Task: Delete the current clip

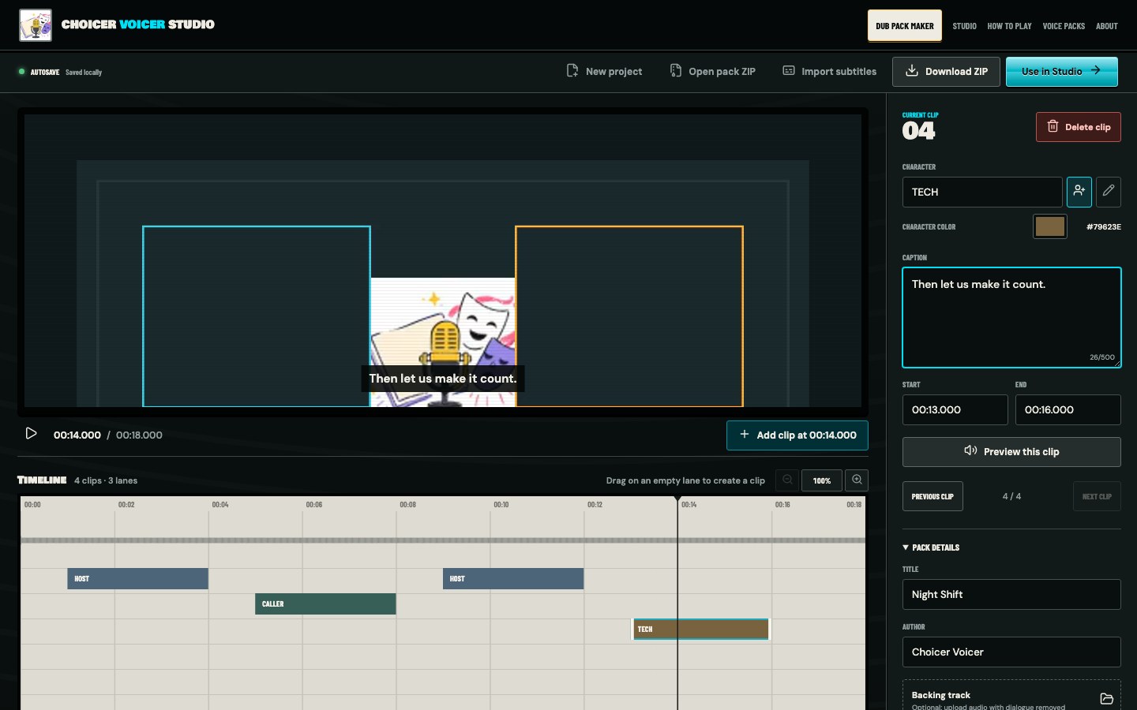Action: pos(1078,127)
